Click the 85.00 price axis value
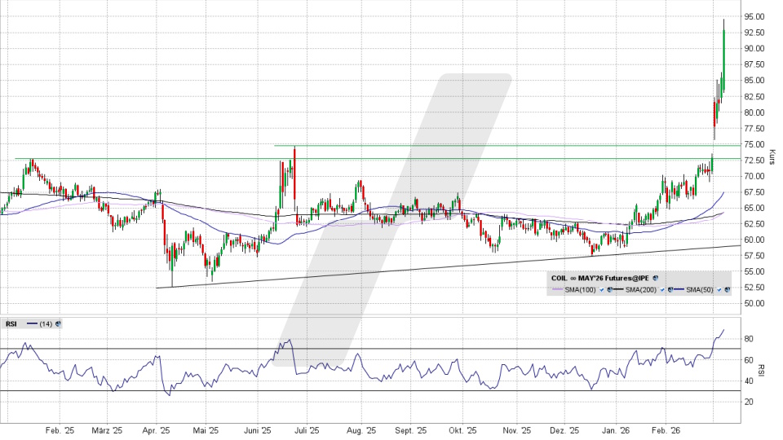Screen dimensions: 783x440 pos(754,81)
